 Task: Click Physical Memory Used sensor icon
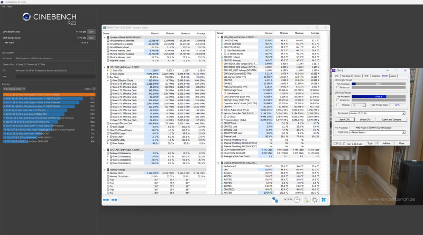click(108, 50)
